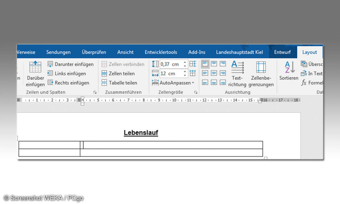Viewport: 340px width, 204px height.
Task: Click the distribute columns evenly icon
Action: coord(193,73)
